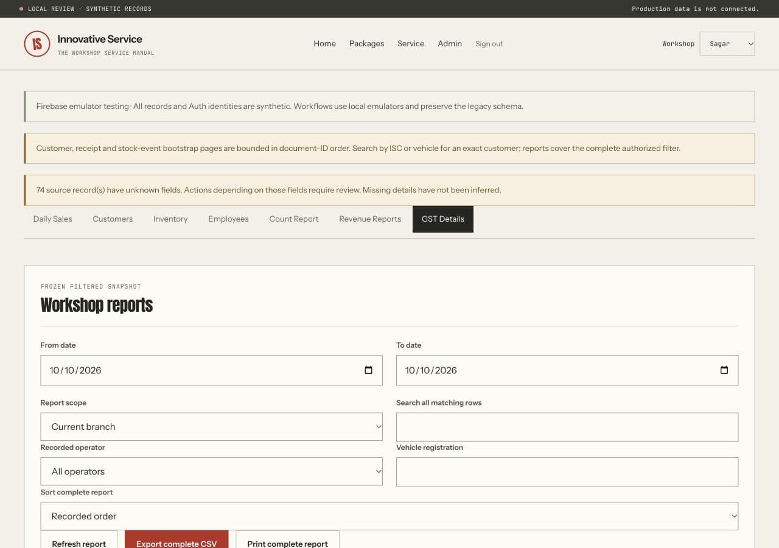
Task: Click the Search all matching rows field
Action: click(567, 427)
